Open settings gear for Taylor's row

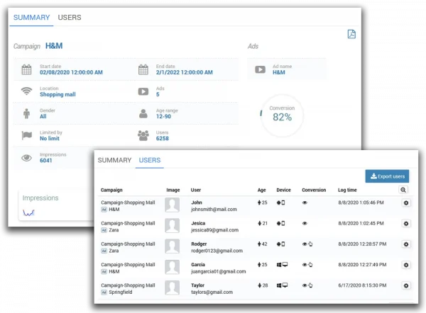pyautogui.click(x=405, y=285)
